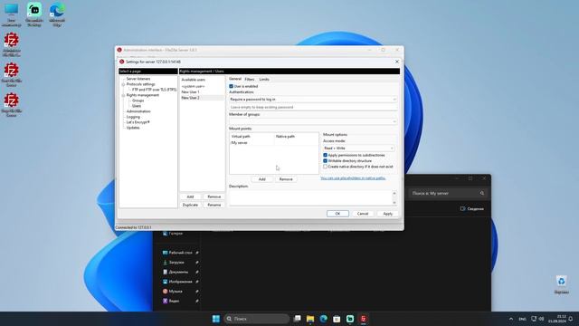This screenshot has width=579, height=326.
Task: Open the notification bell in system tray
Action: [x=571, y=319]
